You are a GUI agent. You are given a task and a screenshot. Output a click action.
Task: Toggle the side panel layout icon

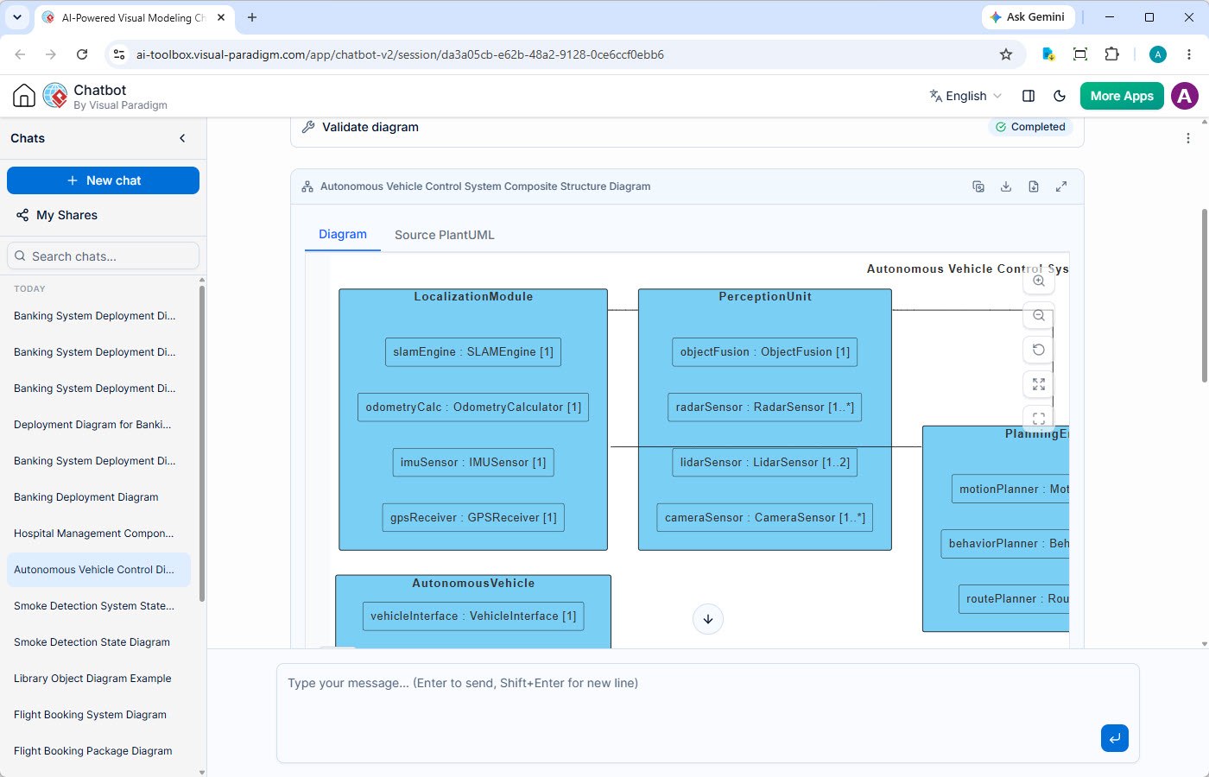pyautogui.click(x=1029, y=96)
